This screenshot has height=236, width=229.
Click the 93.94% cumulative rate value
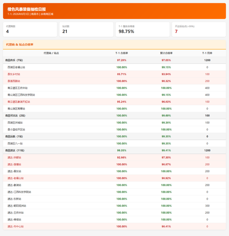pos(166,74)
